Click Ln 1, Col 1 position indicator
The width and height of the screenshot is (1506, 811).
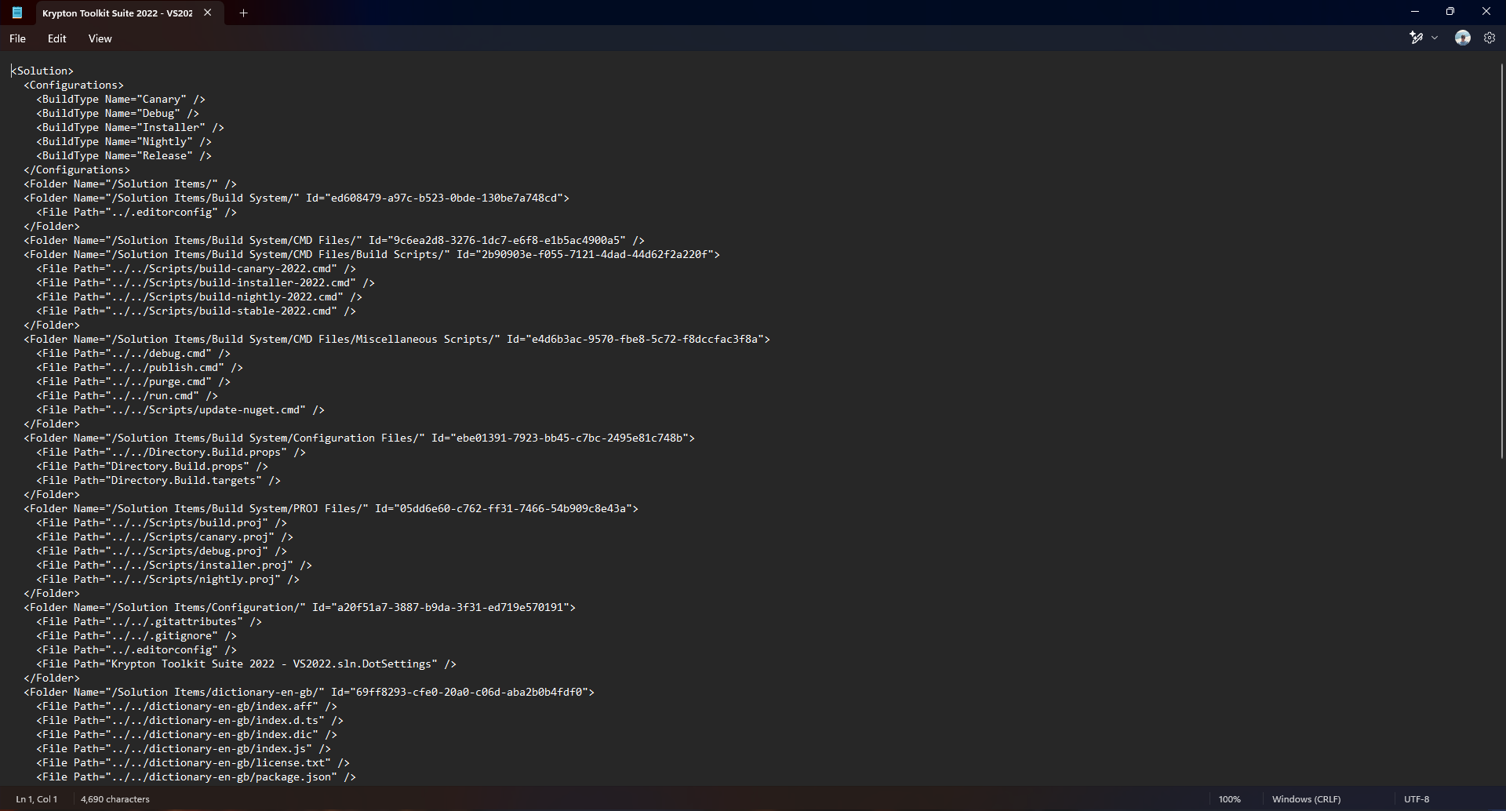(36, 799)
